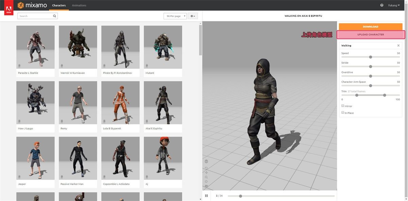408x201 pixels.
Task: Select the pan camera cross-arrows icon
Action: click(x=206, y=172)
